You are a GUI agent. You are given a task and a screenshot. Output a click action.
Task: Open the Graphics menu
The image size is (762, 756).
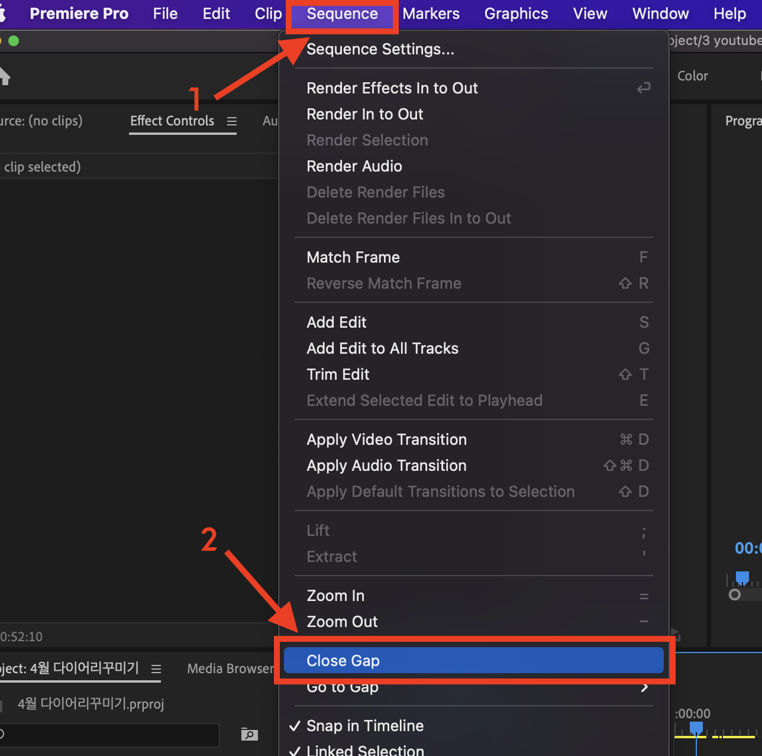(516, 14)
